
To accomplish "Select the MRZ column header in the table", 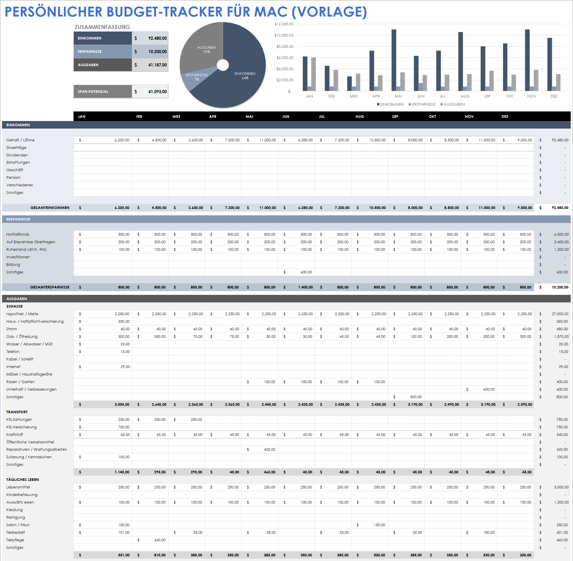I will (176, 117).
